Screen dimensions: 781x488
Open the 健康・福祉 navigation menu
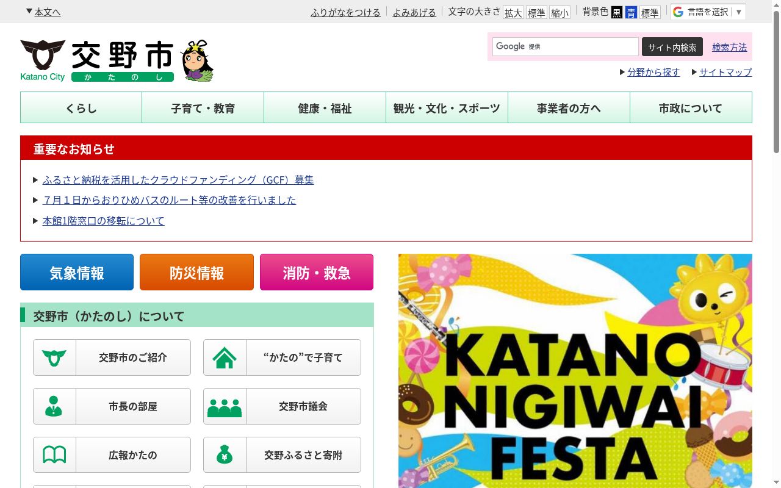point(325,108)
